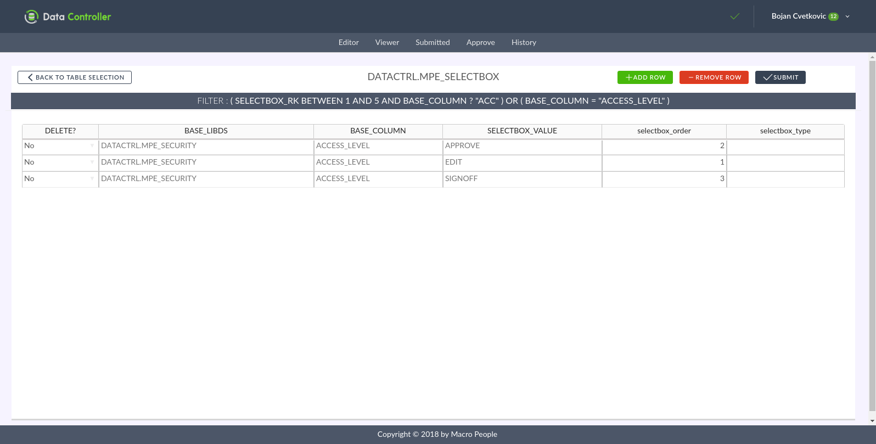Open DELETE? dropdown for the EDIT row

[92, 162]
